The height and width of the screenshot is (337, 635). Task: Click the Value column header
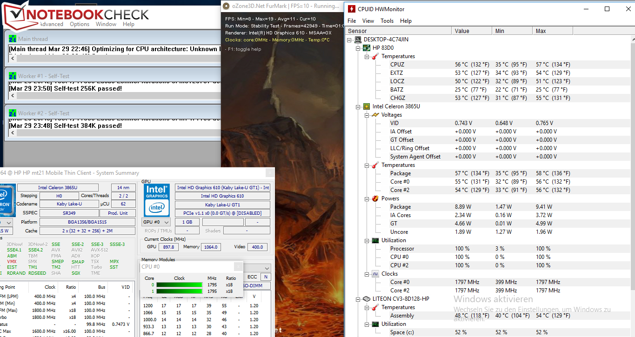point(471,31)
